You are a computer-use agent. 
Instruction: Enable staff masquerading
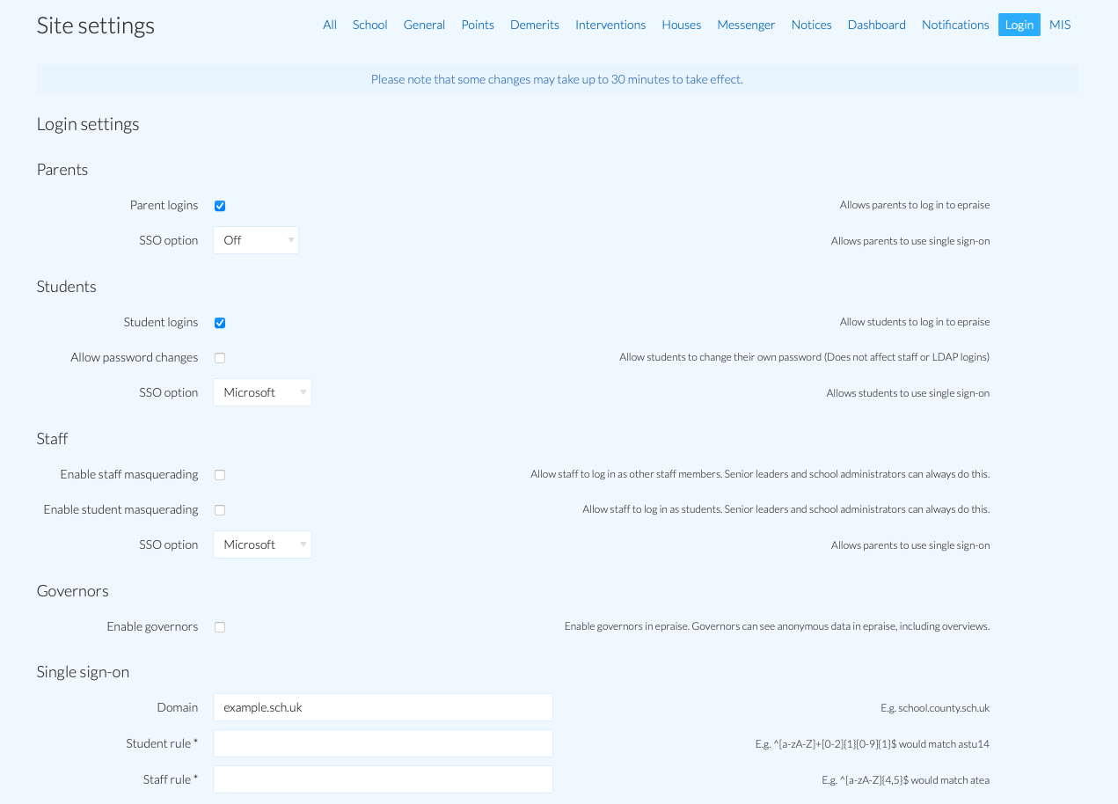(x=219, y=474)
